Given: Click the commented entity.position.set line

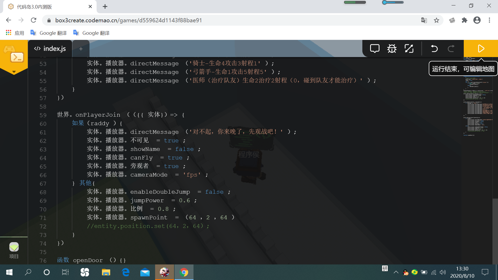Looking at the screenshot, I should pyautogui.click(x=148, y=226).
